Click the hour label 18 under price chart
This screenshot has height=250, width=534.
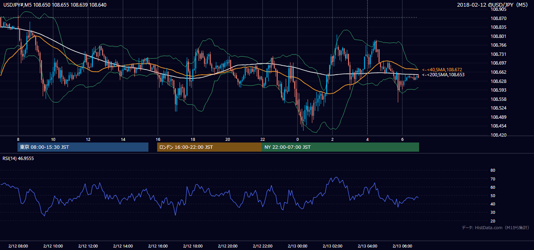[193, 139]
